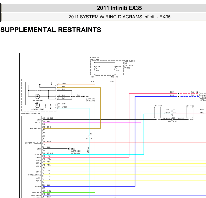Click '2011 SYSTEM WIRING DIAGRAMS Infiniti - EX35' subtitle
This screenshot has height=198, width=206.
(120, 17)
